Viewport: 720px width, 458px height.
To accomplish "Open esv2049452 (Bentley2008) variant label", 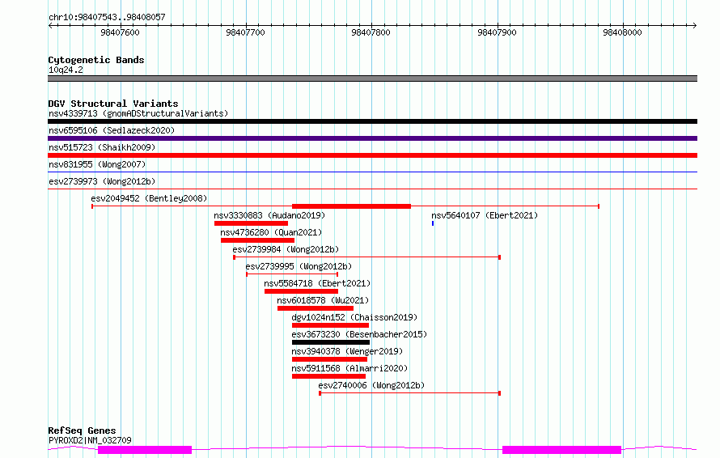I will (149, 198).
